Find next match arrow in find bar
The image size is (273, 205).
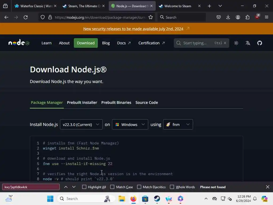click(74, 187)
